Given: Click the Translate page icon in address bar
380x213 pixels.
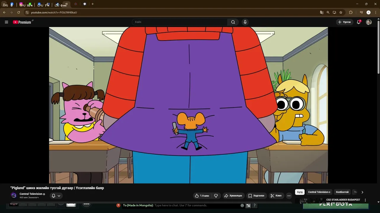Looking at the screenshot, I should pos(322,12).
